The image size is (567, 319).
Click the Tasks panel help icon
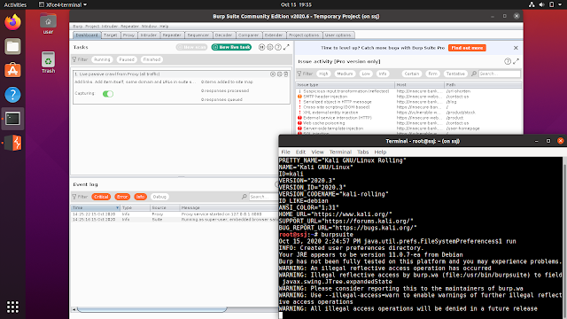pyautogui.click(x=278, y=47)
